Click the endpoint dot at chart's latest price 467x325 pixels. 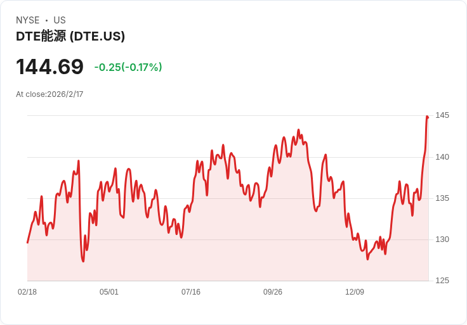coord(428,118)
